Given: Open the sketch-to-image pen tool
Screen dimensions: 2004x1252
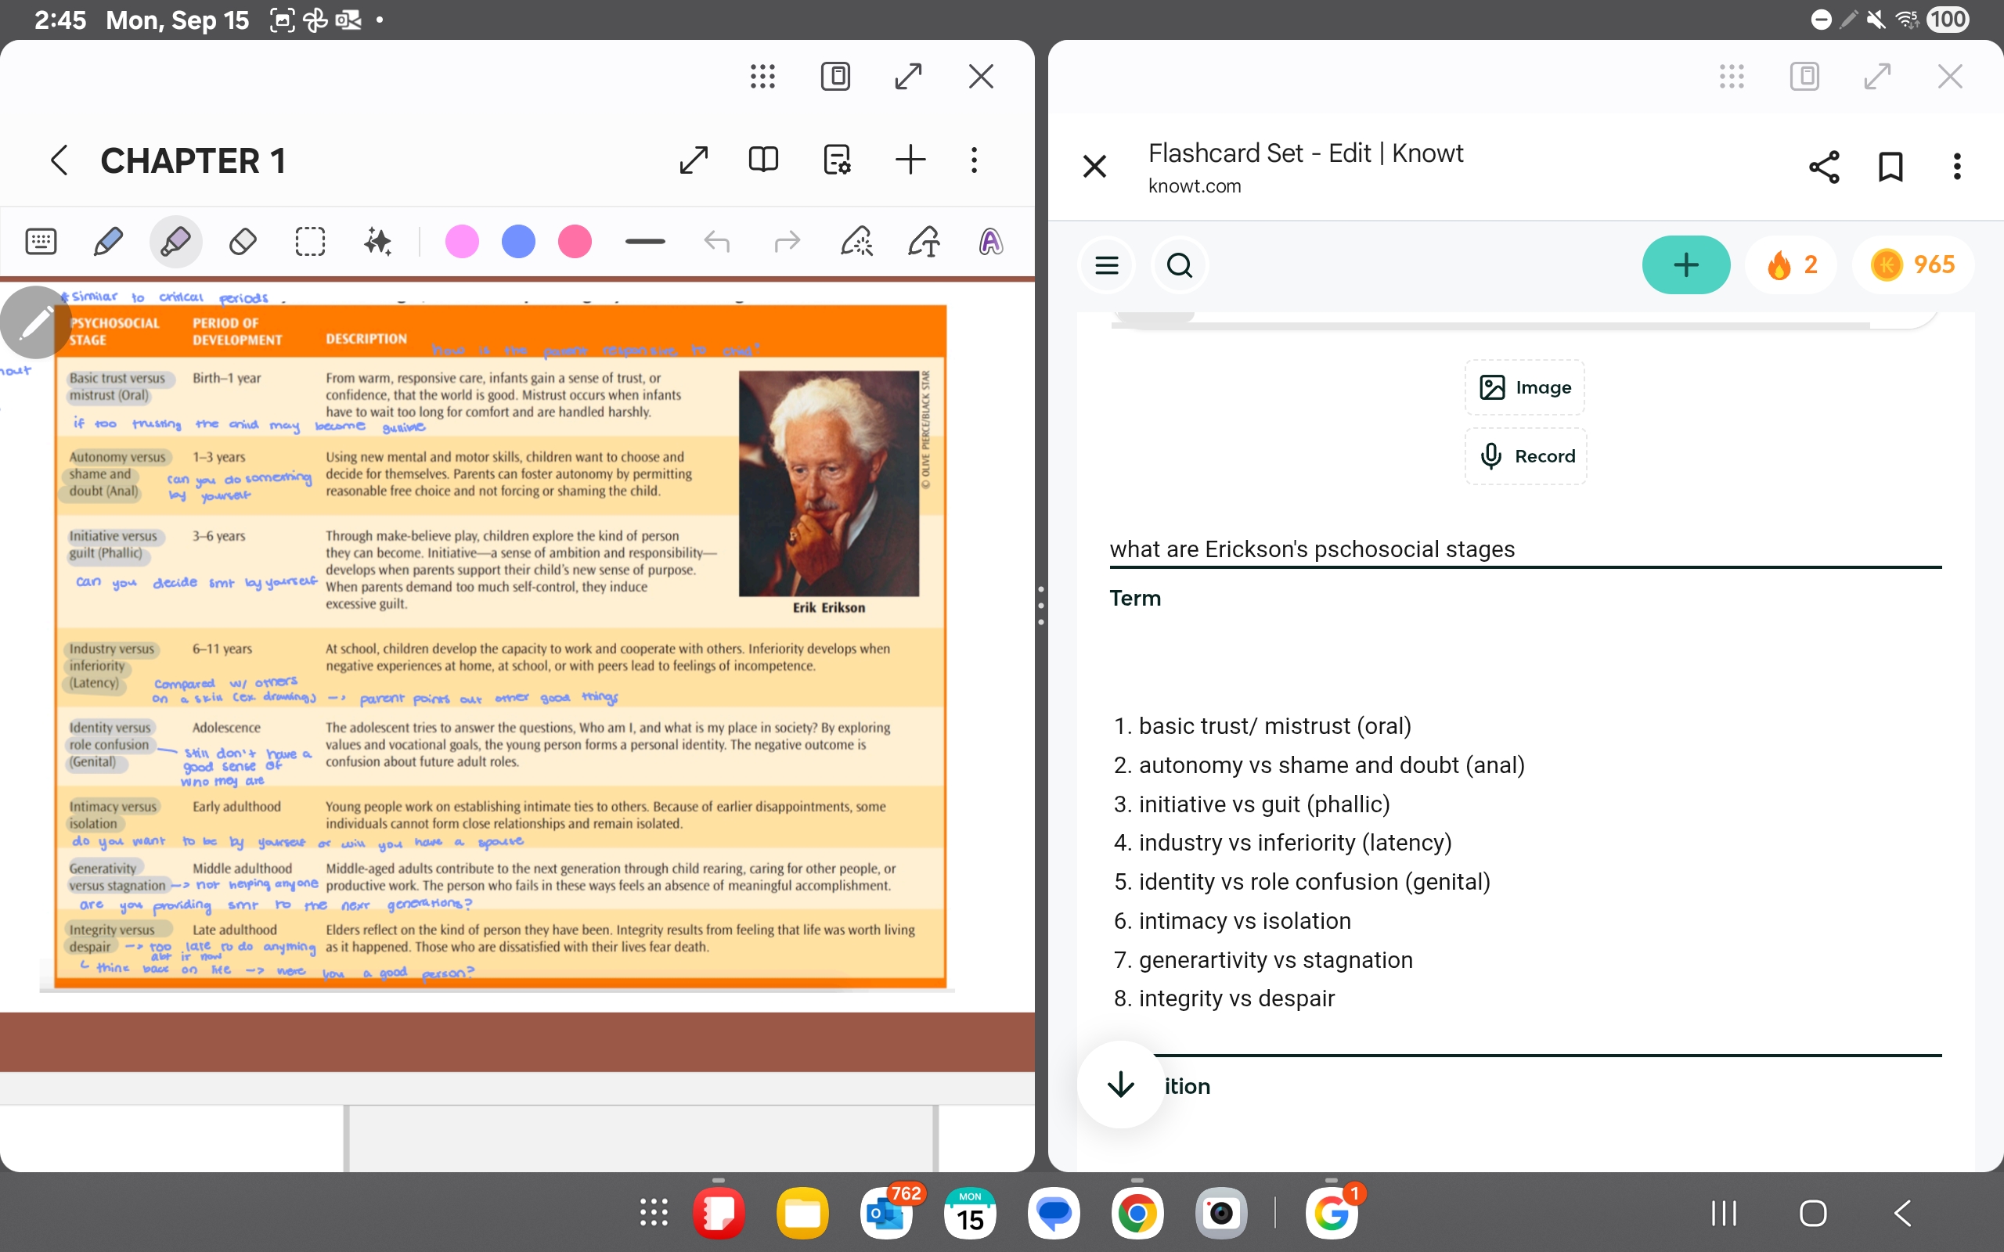Looking at the screenshot, I should pyautogui.click(x=857, y=242).
